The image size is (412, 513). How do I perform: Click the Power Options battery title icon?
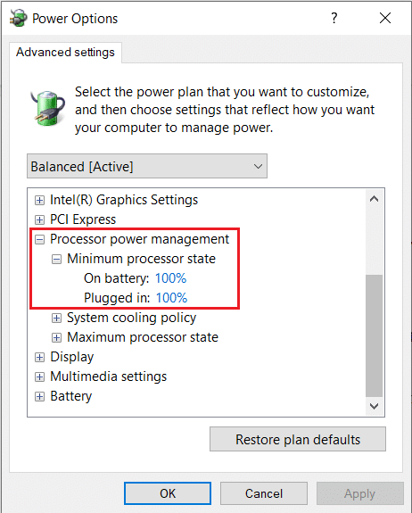[x=19, y=18]
